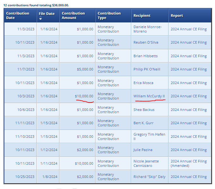This screenshot has height=189, width=215.
Task: Open William McCurdy II recipient link
Action: (x=149, y=96)
